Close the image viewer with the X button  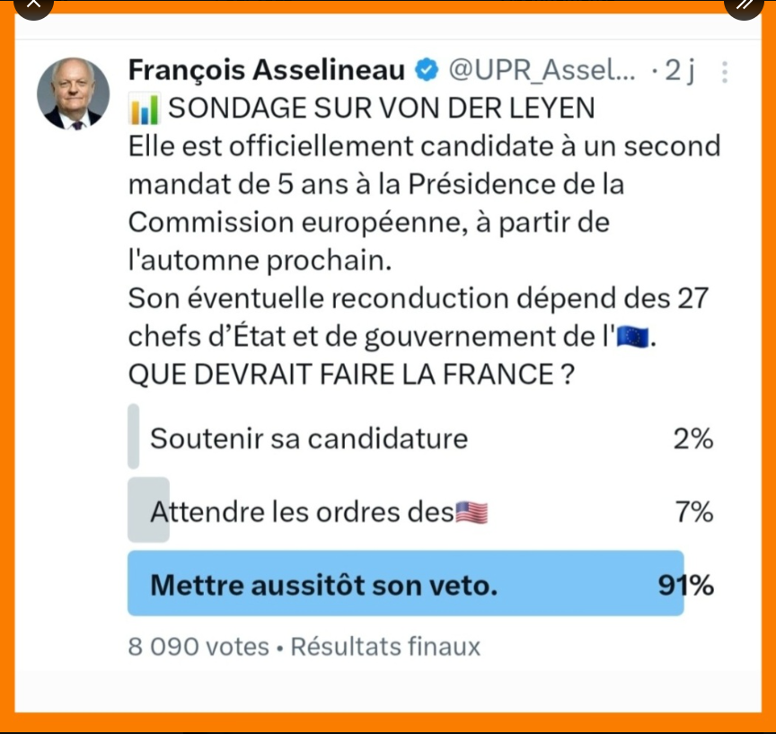[33, 5]
